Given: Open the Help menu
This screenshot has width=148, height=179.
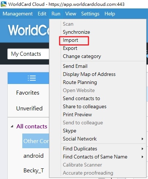Looking at the screenshot, I should [x=110, y=14].
